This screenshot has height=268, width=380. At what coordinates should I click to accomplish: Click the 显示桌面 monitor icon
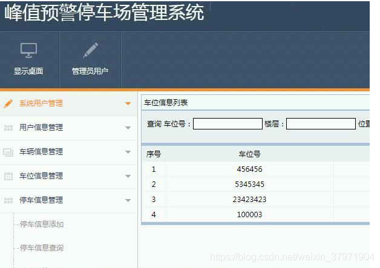28,50
